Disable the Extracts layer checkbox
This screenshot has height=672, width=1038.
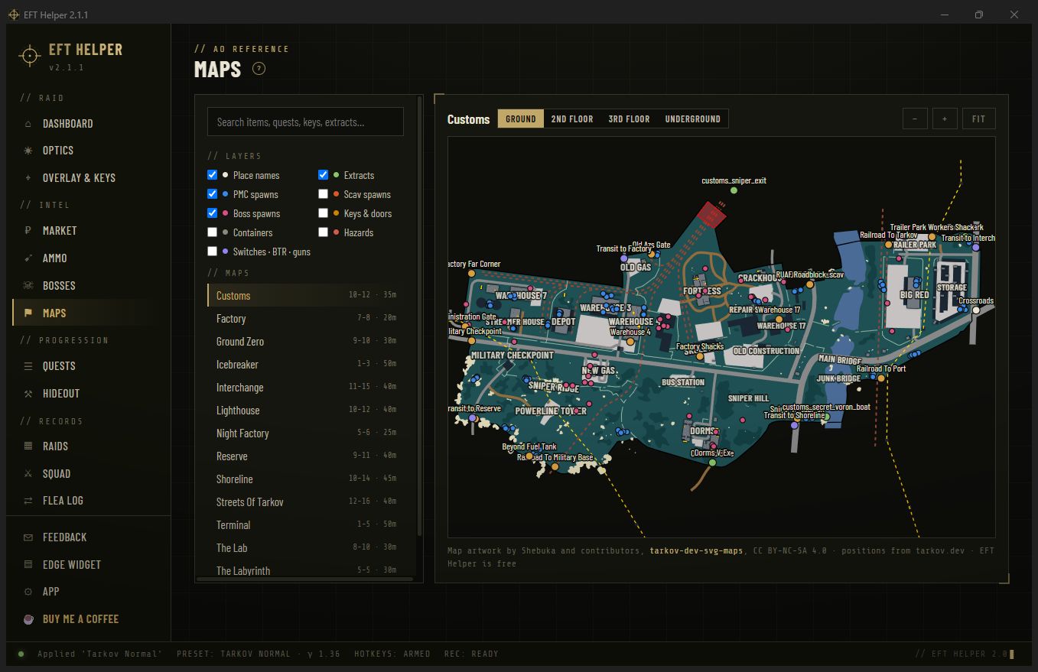324,175
